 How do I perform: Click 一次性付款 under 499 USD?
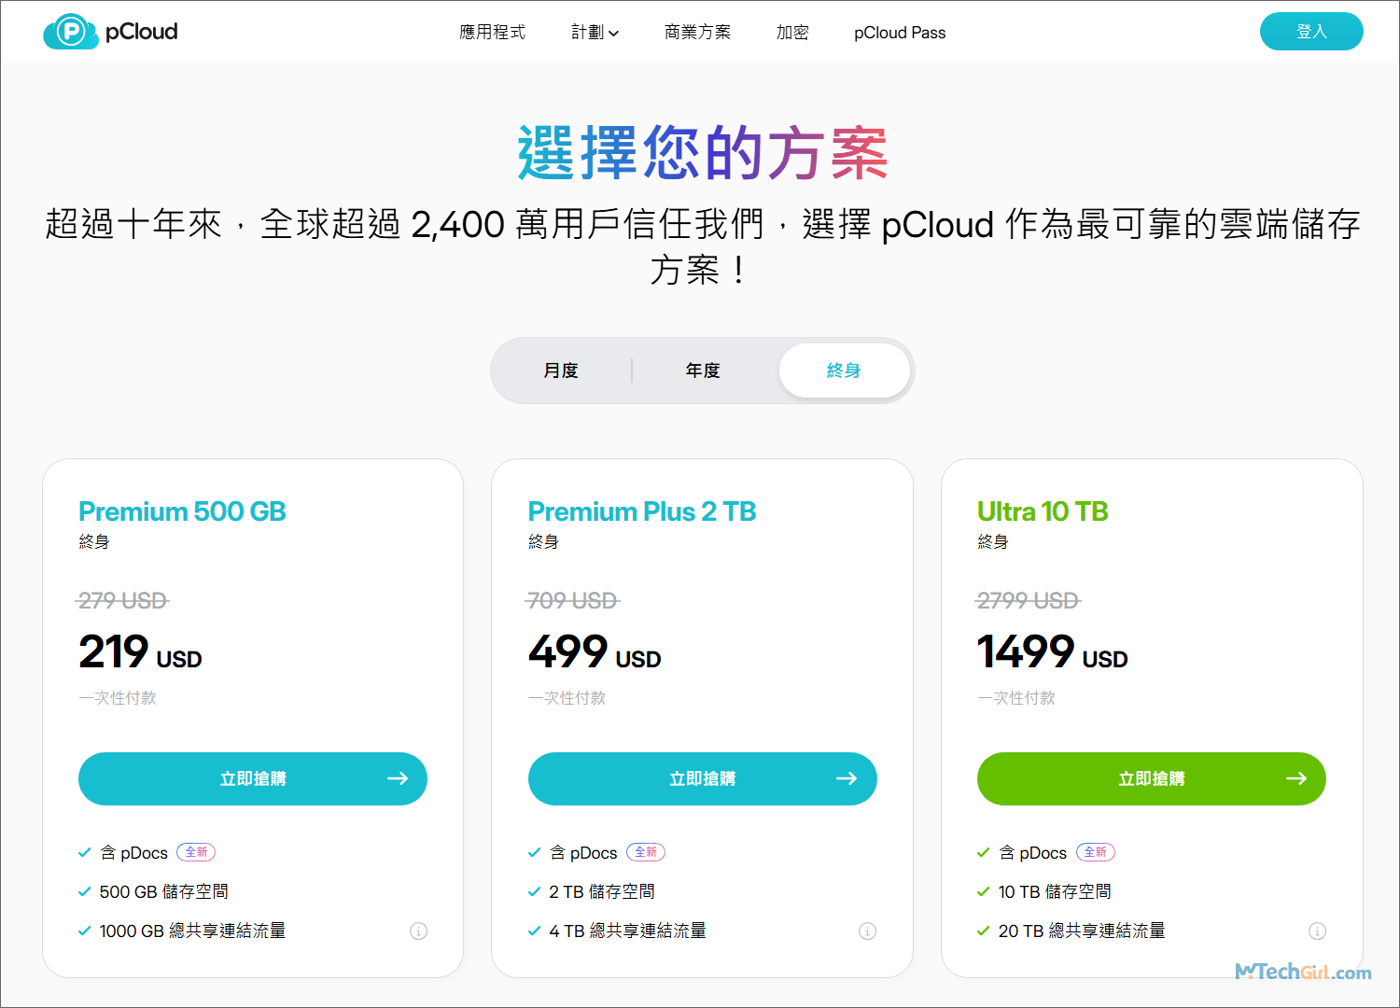567,698
